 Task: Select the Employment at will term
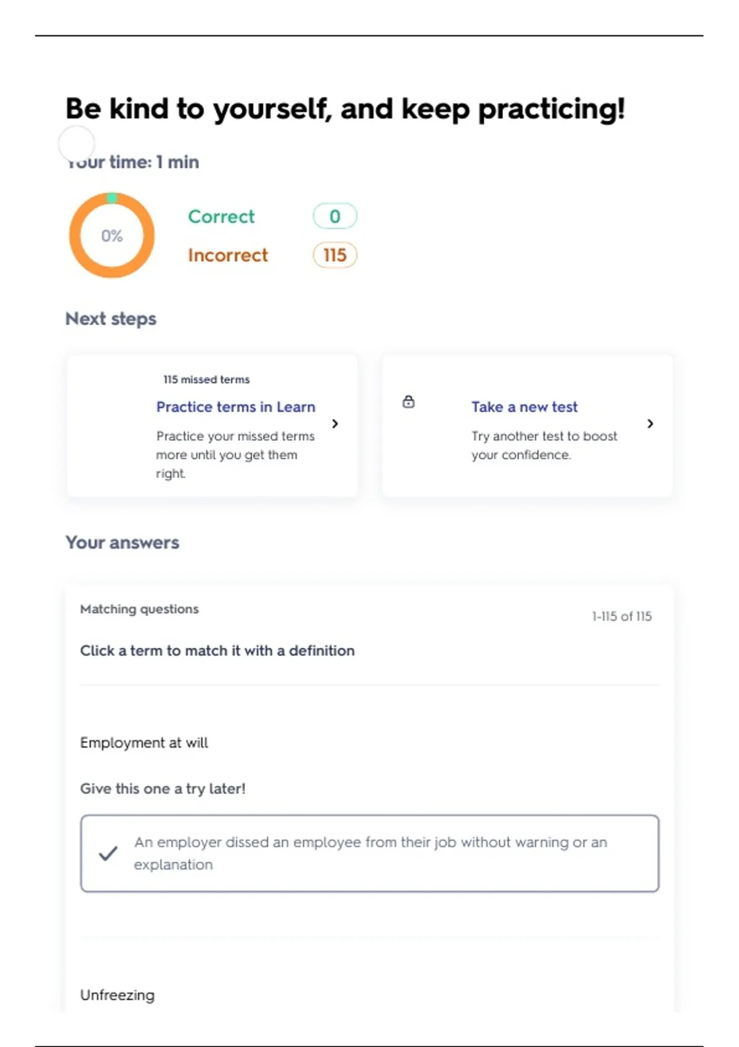coord(144,743)
